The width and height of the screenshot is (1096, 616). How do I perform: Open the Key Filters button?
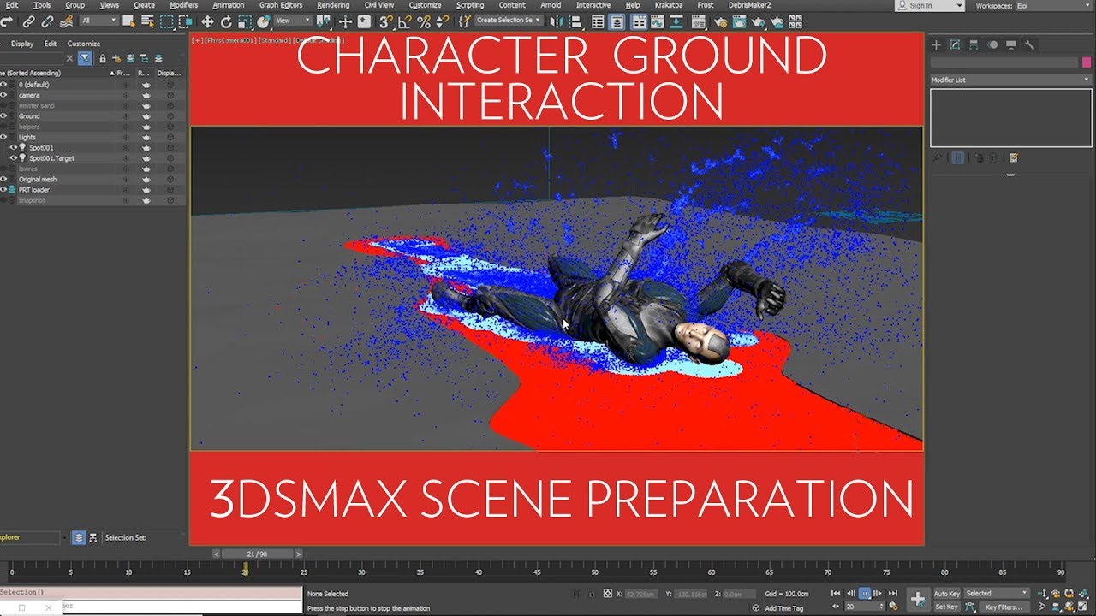(1004, 607)
